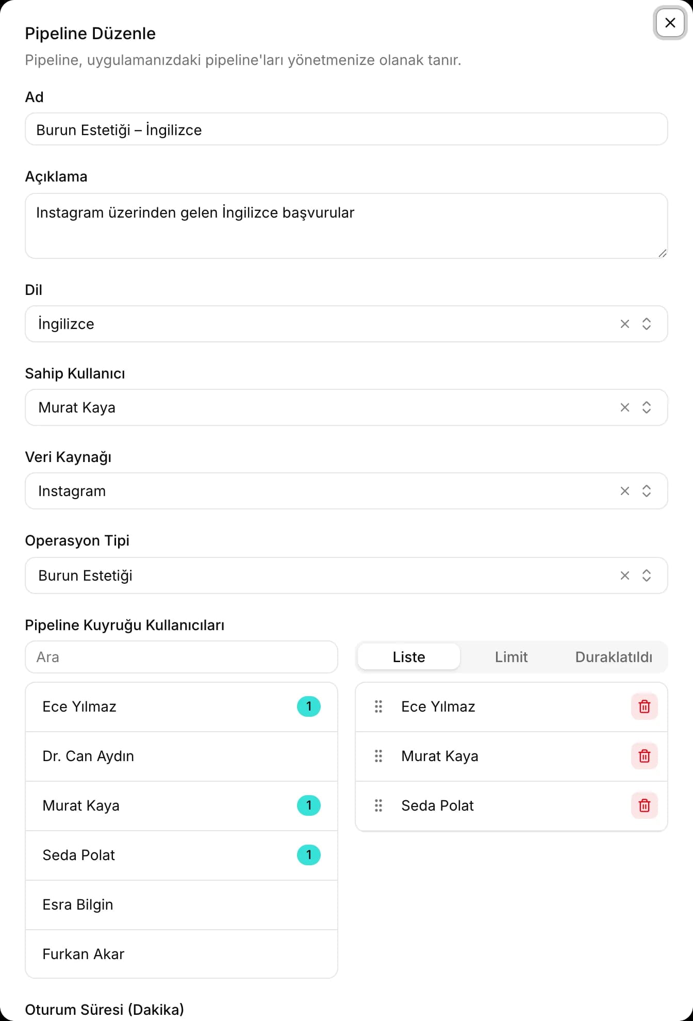Click drag handle for Murat Kaya row
693x1021 pixels.
tap(378, 756)
